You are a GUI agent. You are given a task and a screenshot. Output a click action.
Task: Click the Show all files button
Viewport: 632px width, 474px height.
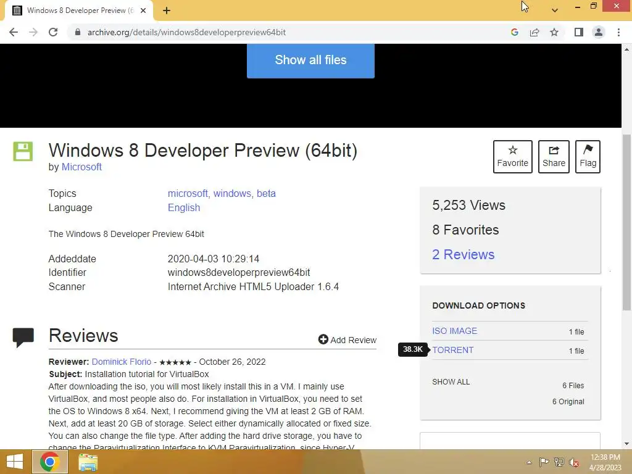coord(310,60)
